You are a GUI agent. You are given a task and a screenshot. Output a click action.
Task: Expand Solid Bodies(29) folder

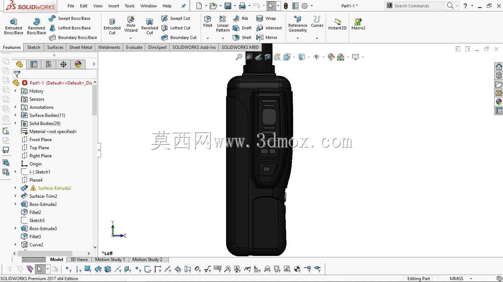tap(15, 123)
